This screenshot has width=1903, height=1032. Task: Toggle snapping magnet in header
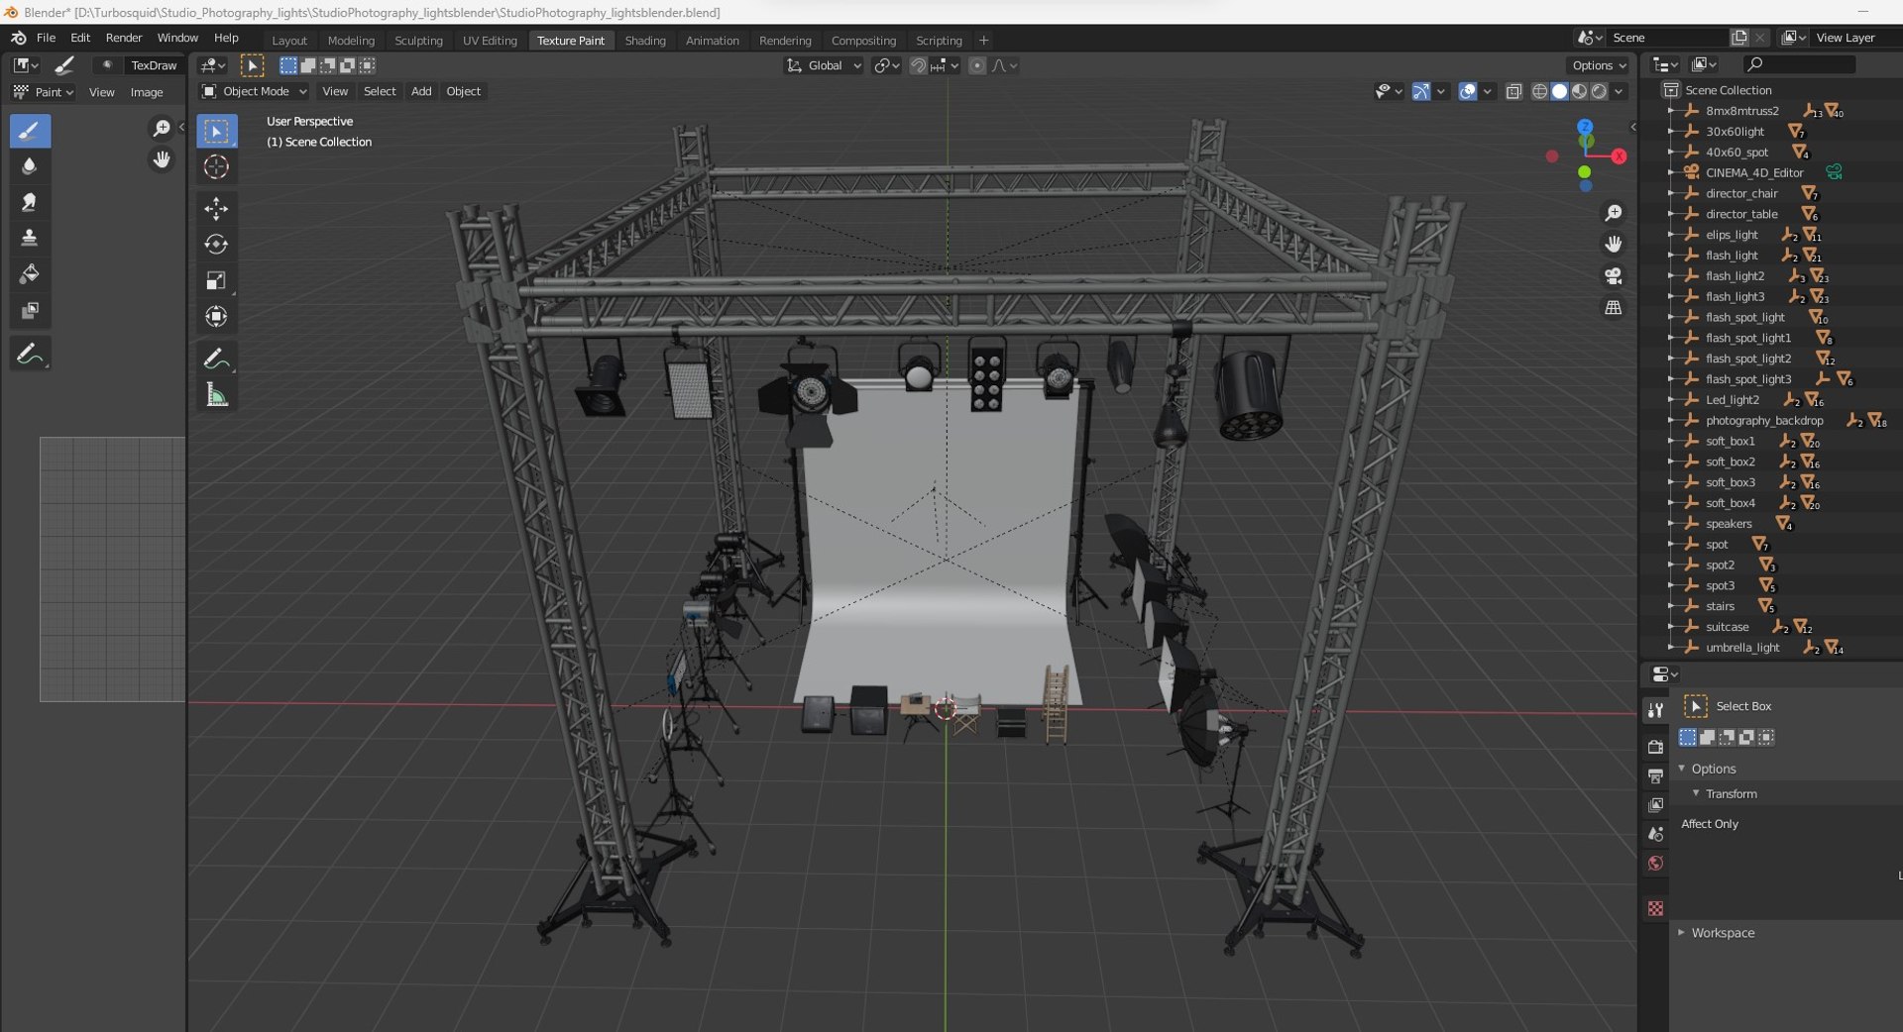pos(918,66)
